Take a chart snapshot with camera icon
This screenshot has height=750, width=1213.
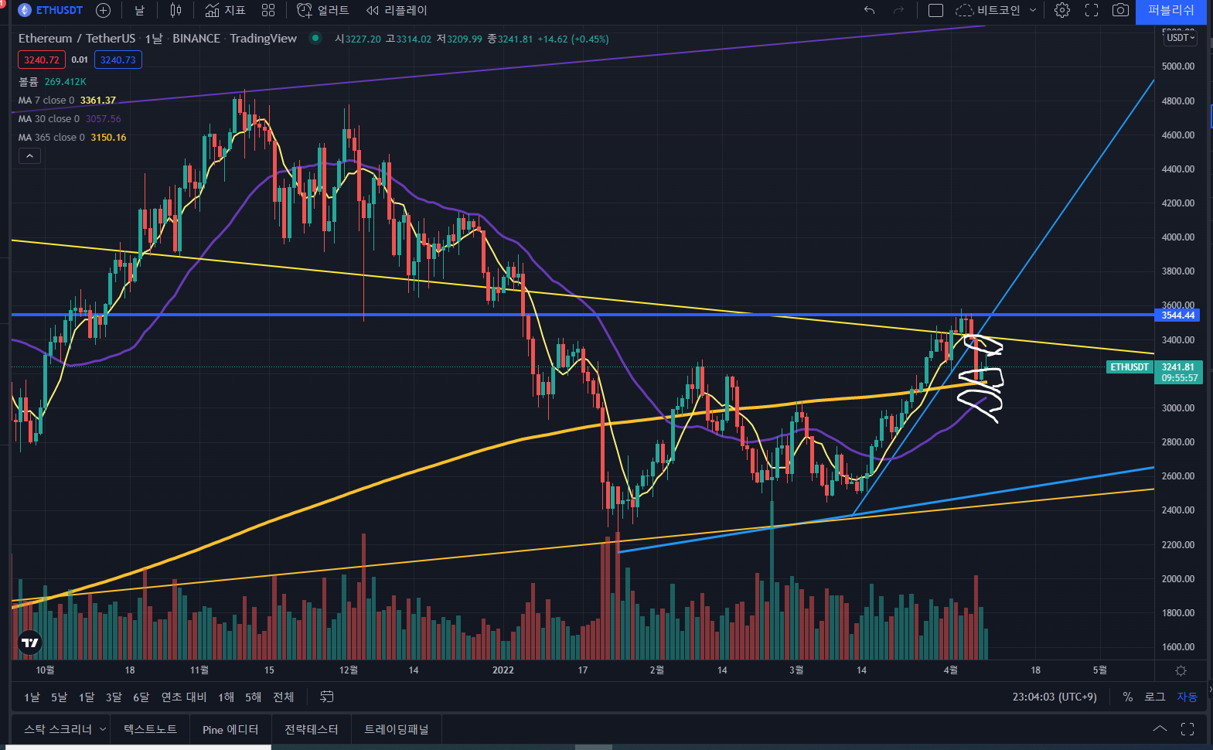[1120, 10]
